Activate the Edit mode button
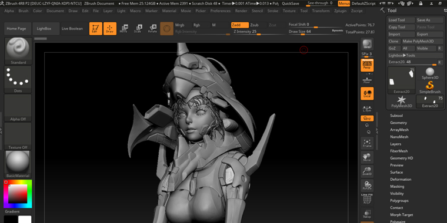Viewport: 447px width, 223px height. pos(95,28)
